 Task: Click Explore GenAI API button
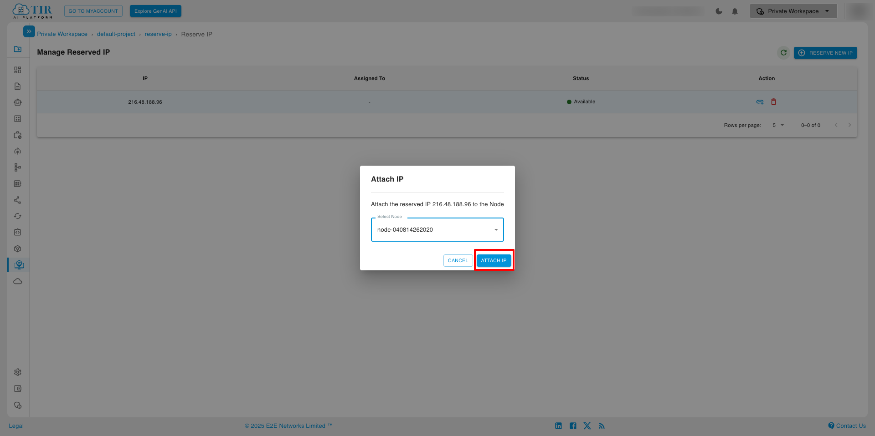(x=155, y=11)
